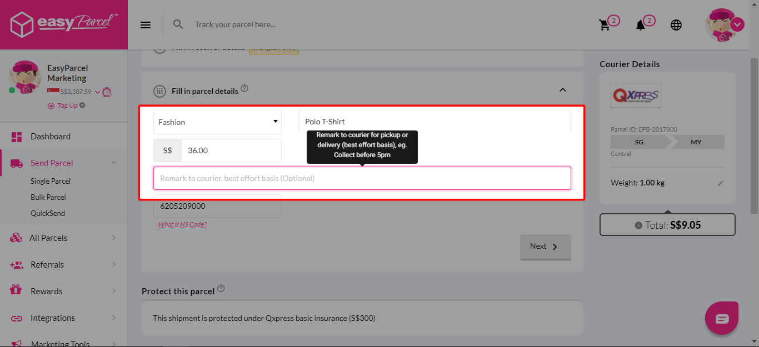
Task: Open the language globe icon
Action: (676, 24)
